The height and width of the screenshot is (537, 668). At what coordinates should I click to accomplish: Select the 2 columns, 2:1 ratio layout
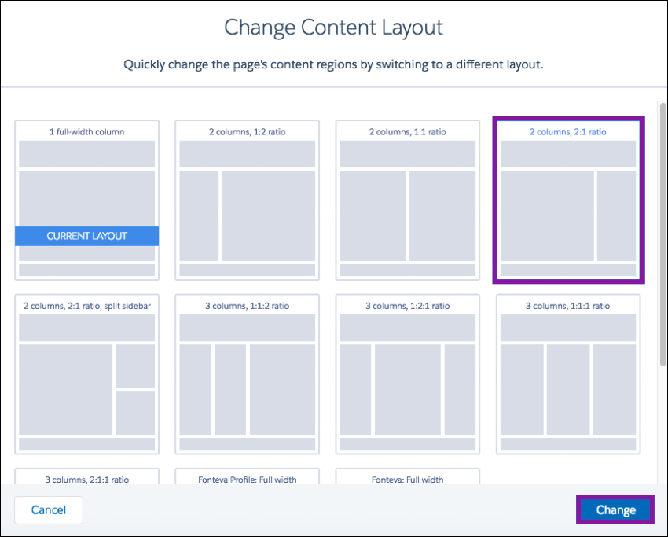[568, 200]
